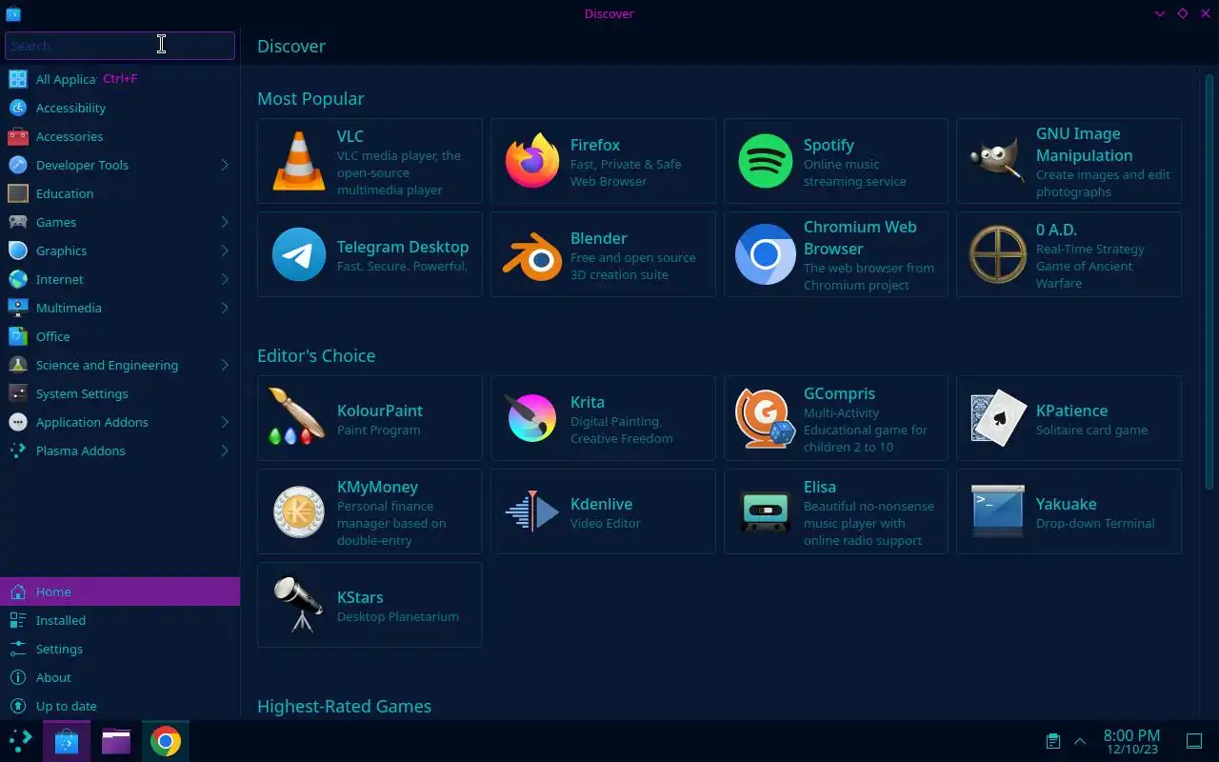Click the KPatience playing card icon
The height and width of the screenshot is (762, 1219).
coord(998,417)
